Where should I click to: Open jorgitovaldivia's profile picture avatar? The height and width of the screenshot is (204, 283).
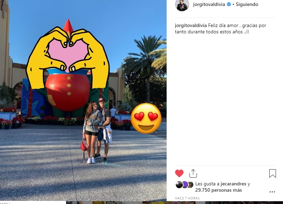[x=182, y=5]
